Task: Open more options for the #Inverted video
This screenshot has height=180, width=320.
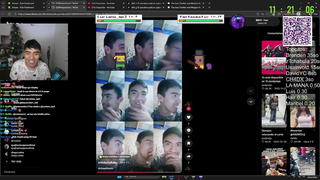Action: [x=314, y=130]
